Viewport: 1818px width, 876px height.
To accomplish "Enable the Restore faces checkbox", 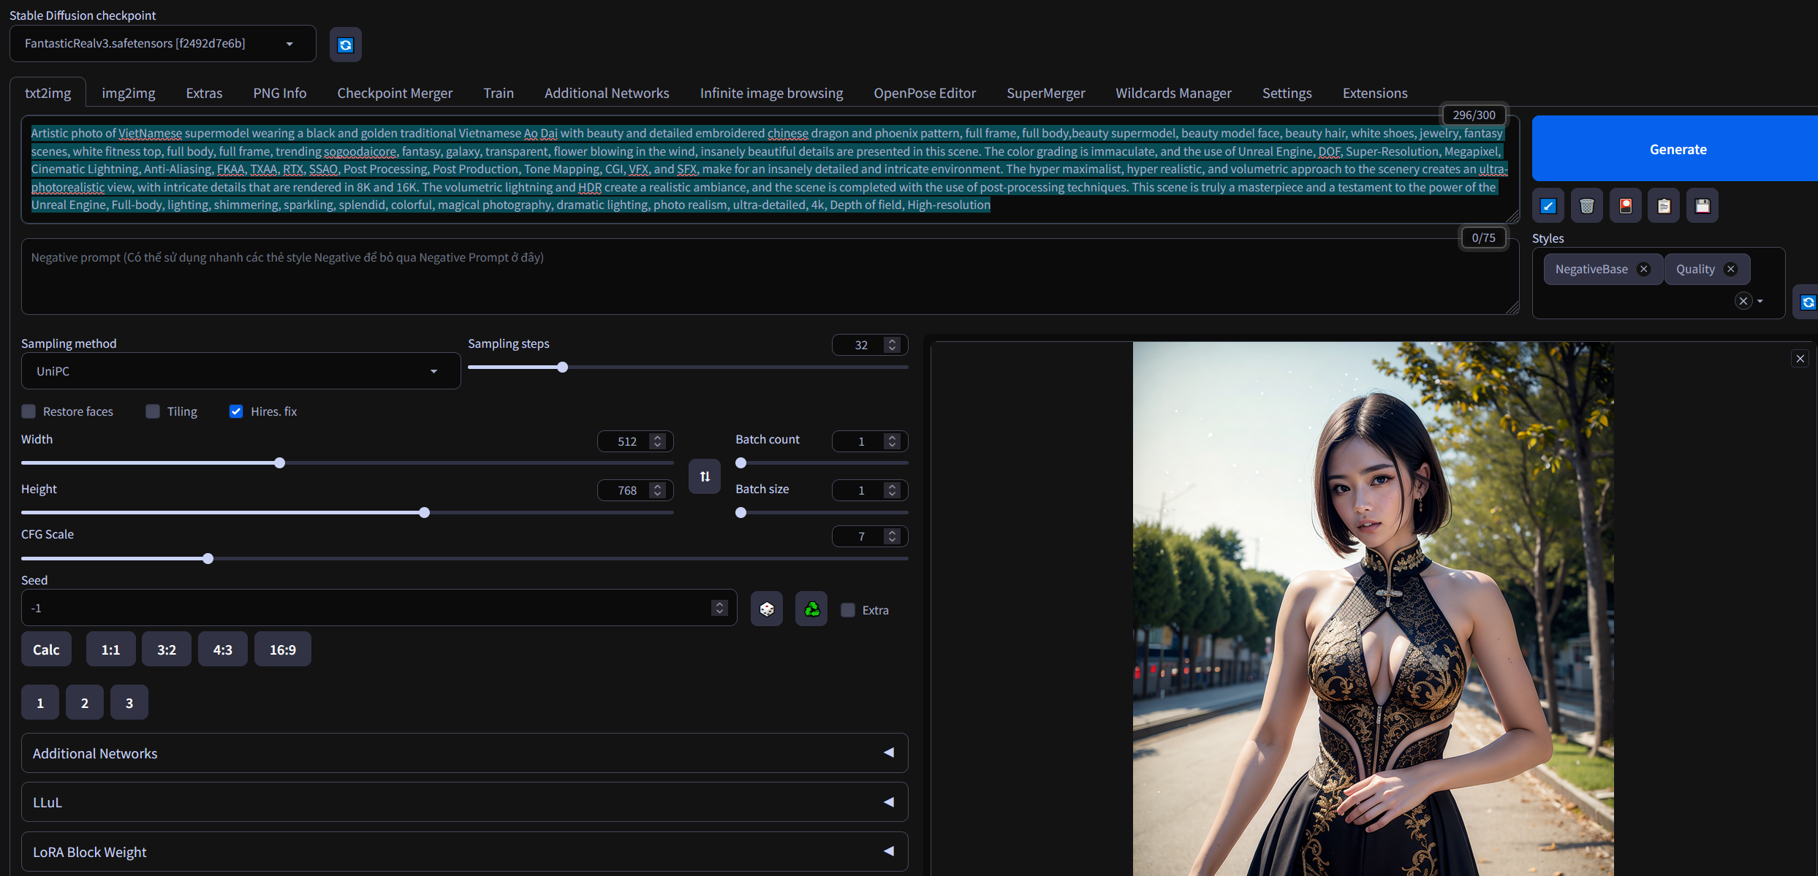I will coord(29,411).
